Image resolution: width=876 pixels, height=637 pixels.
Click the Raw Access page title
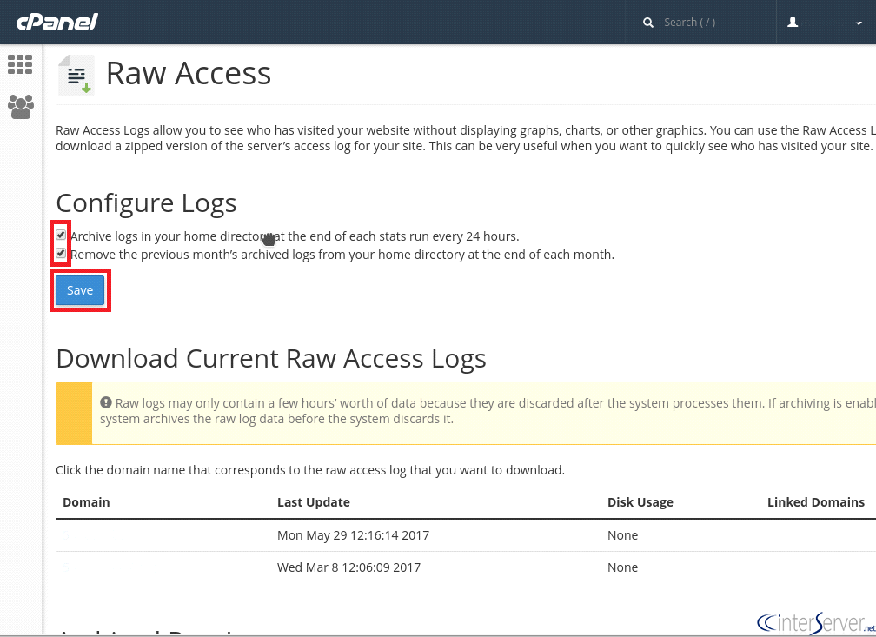click(x=189, y=73)
